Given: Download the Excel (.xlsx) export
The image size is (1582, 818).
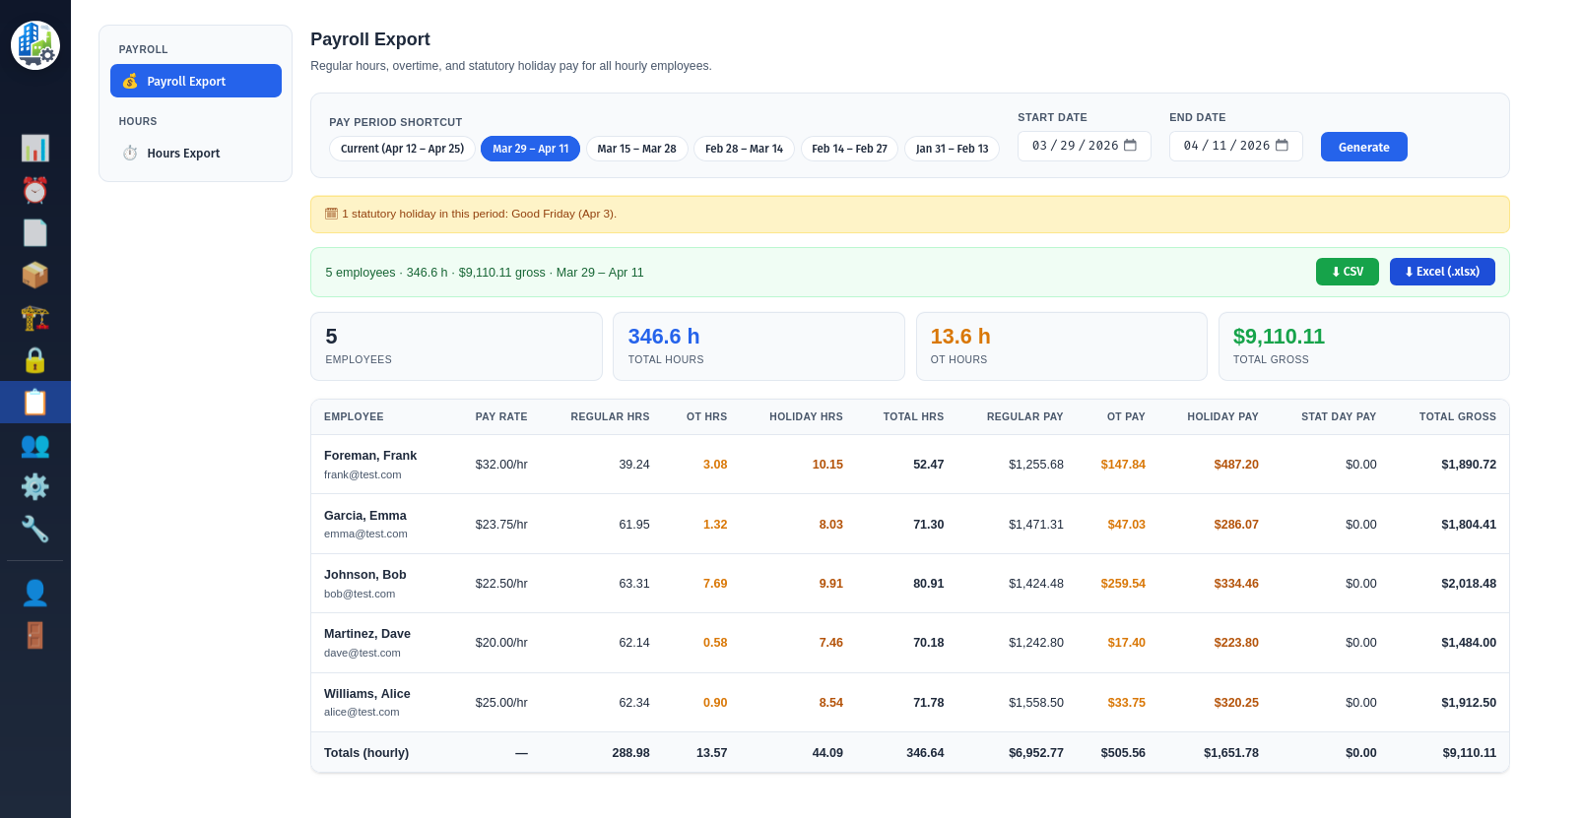Looking at the screenshot, I should tap(1441, 272).
